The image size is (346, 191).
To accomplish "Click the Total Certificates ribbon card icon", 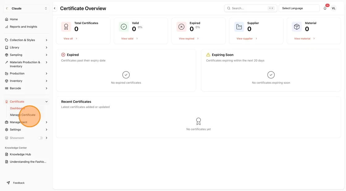I will click(66, 27).
